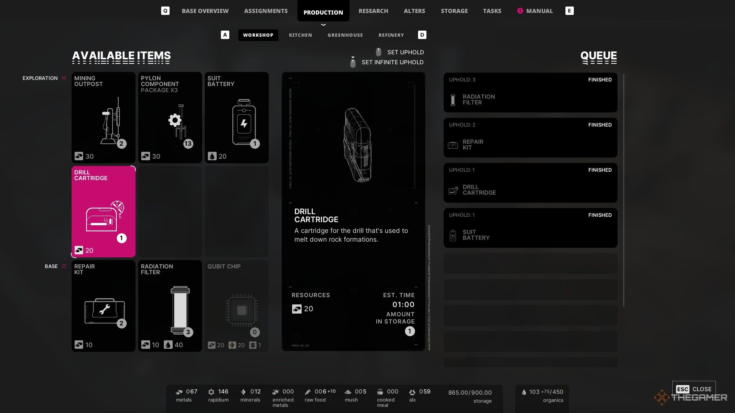Select the Mining Outpost item icon
735x413 pixels.
[111, 121]
